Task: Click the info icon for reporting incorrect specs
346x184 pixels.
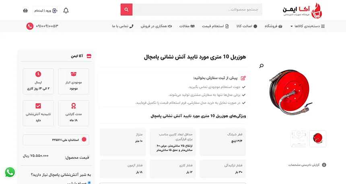Action: [x=324, y=165]
